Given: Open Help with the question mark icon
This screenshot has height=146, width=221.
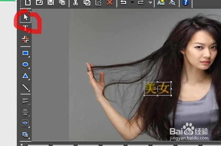Looking at the screenshot, I should pos(185,3).
